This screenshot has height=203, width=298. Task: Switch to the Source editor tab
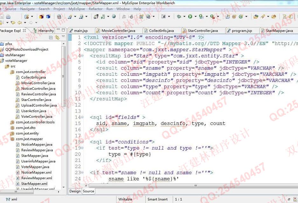tap(88, 191)
